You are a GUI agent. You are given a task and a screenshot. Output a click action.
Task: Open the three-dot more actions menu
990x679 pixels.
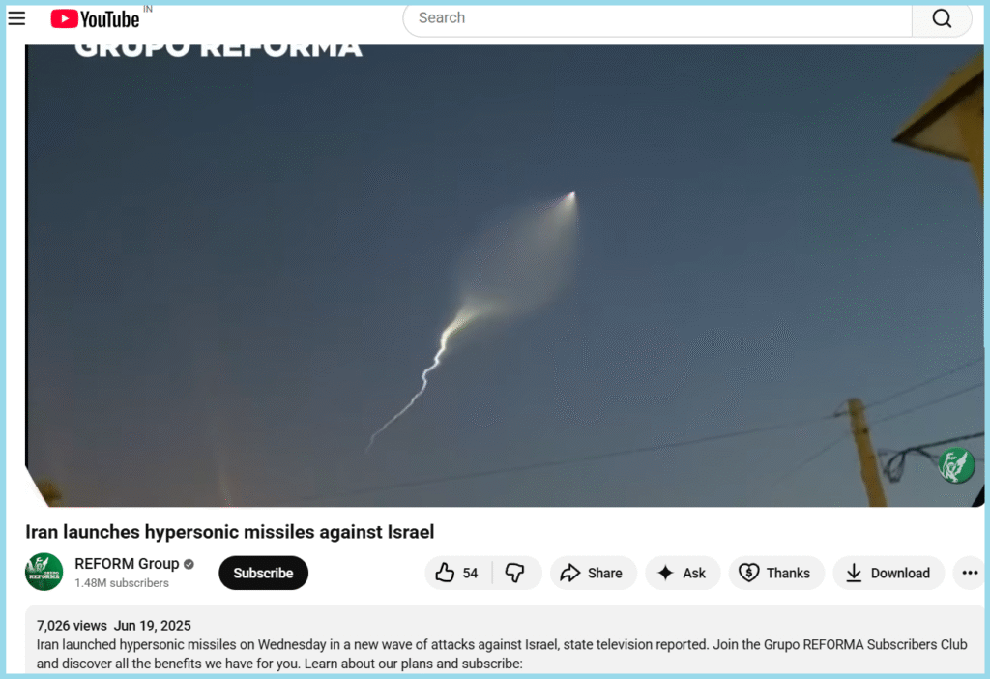click(x=970, y=573)
